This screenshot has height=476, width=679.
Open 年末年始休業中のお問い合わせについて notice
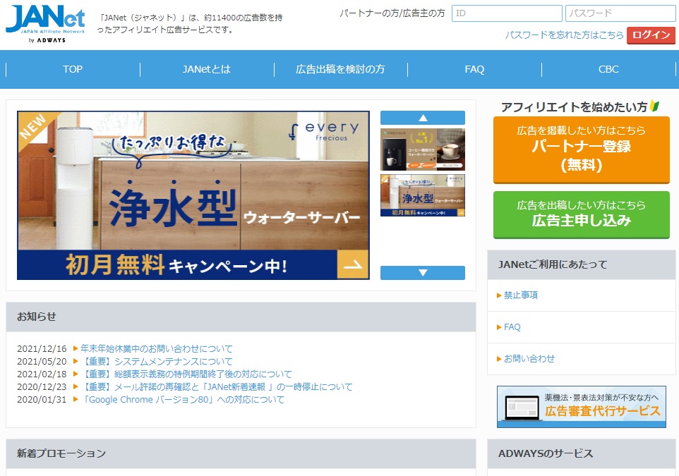click(156, 349)
